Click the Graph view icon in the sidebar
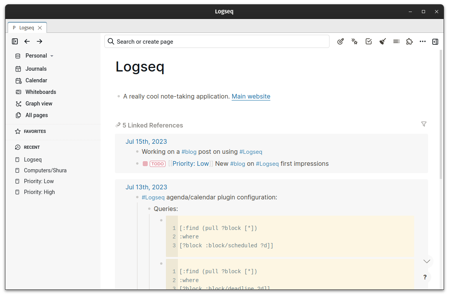Viewport: 449px width, 296px height. click(x=18, y=104)
